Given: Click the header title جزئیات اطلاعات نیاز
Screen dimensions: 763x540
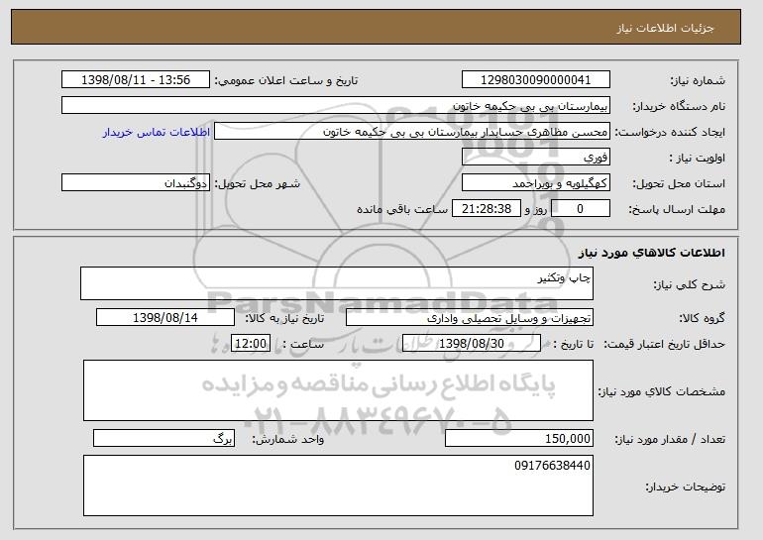Looking at the screenshot, I should 665,28.
